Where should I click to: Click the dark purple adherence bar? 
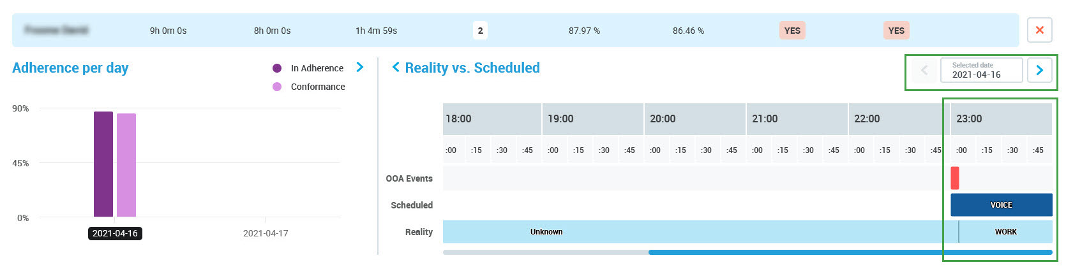point(103,164)
